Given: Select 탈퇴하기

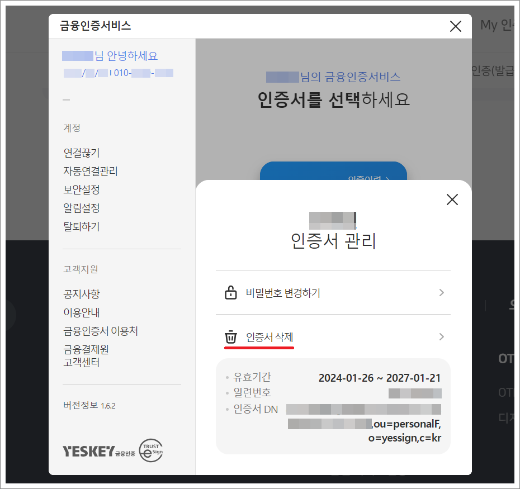Looking at the screenshot, I should coord(82,226).
